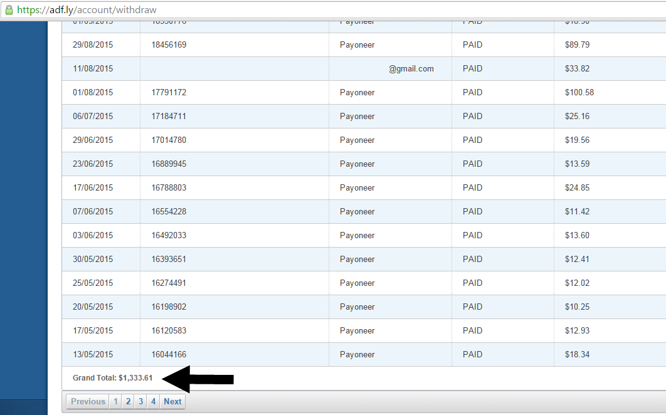This screenshot has height=415, width=666.
Task: Select date 13/05/2015
Action: coord(93,354)
